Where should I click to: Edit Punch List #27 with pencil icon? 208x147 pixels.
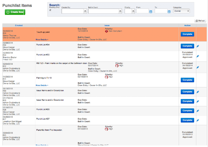click(x=198, y=120)
